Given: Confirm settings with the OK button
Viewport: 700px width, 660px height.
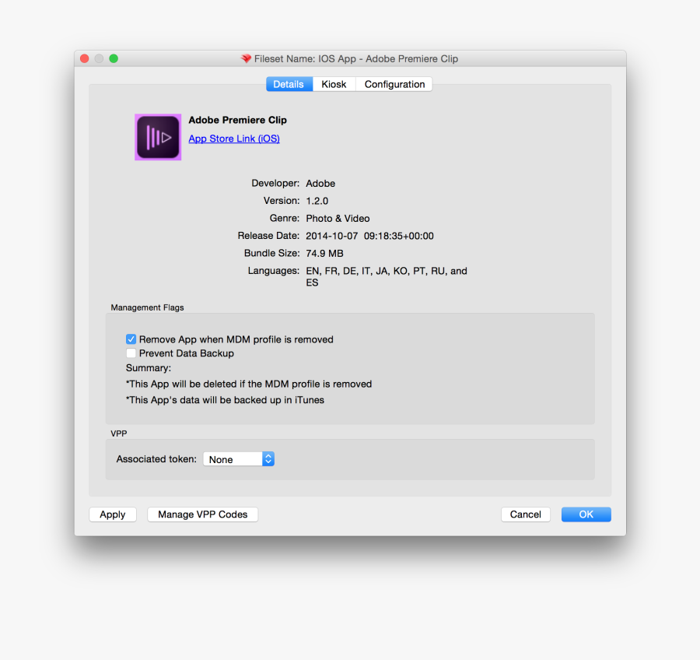Looking at the screenshot, I should (586, 514).
